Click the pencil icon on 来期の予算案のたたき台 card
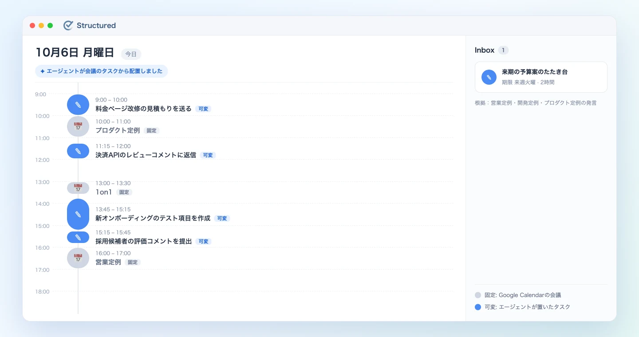 click(489, 77)
